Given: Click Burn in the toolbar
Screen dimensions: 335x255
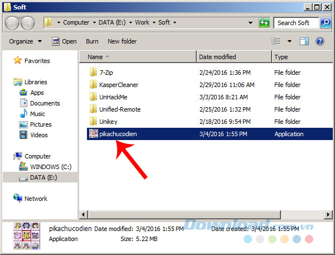Looking at the screenshot, I should [x=92, y=41].
